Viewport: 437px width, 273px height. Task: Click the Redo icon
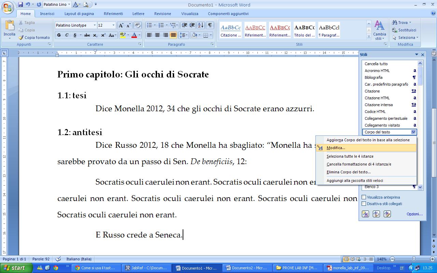[x=39, y=4]
